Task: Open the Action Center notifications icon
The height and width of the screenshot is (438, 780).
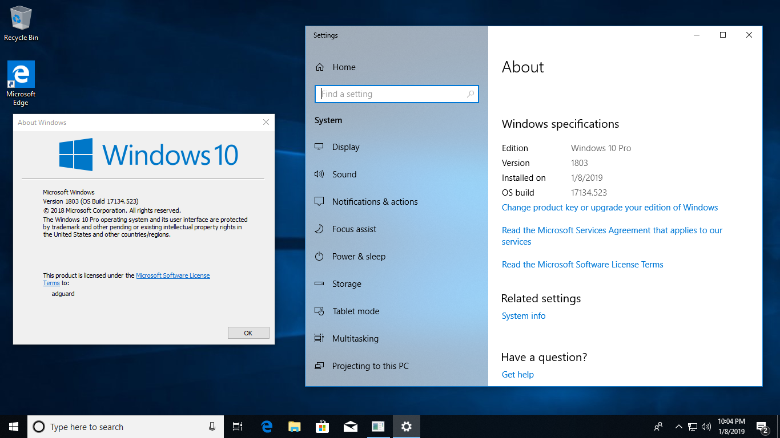Action: pyautogui.click(x=762, y=427)
